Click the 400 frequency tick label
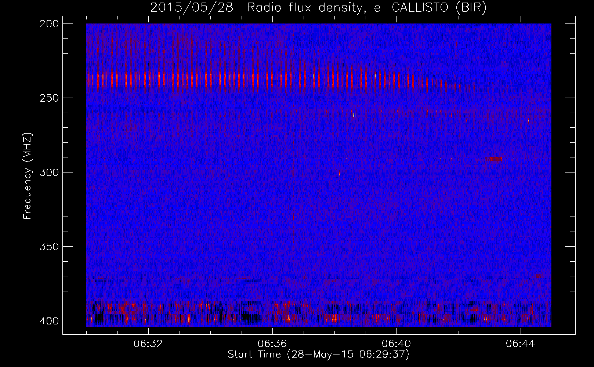The image size is (594, 367). coord(49,321)
